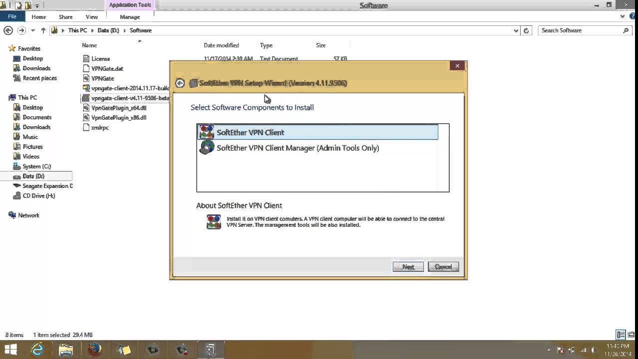This screenshot has width=638, height=359.
Task: Click the back arrow in Setup Wizard
Action: coord(180,83)
